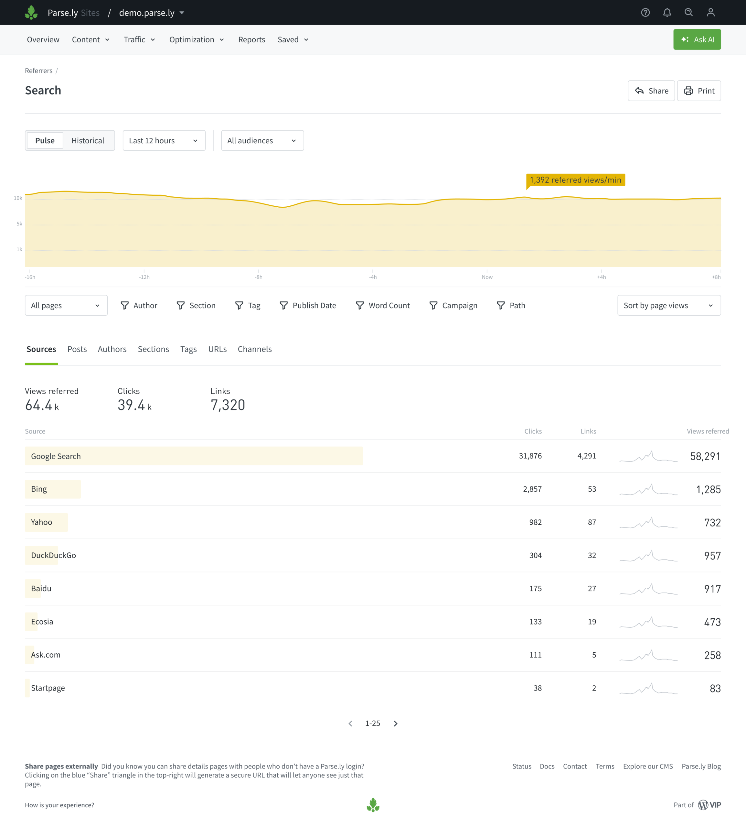Click the Google Search bar row

tap(194, 456)
